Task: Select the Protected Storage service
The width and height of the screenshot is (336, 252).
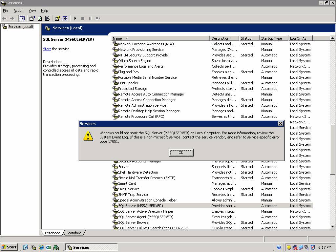Action: (212, 89)
